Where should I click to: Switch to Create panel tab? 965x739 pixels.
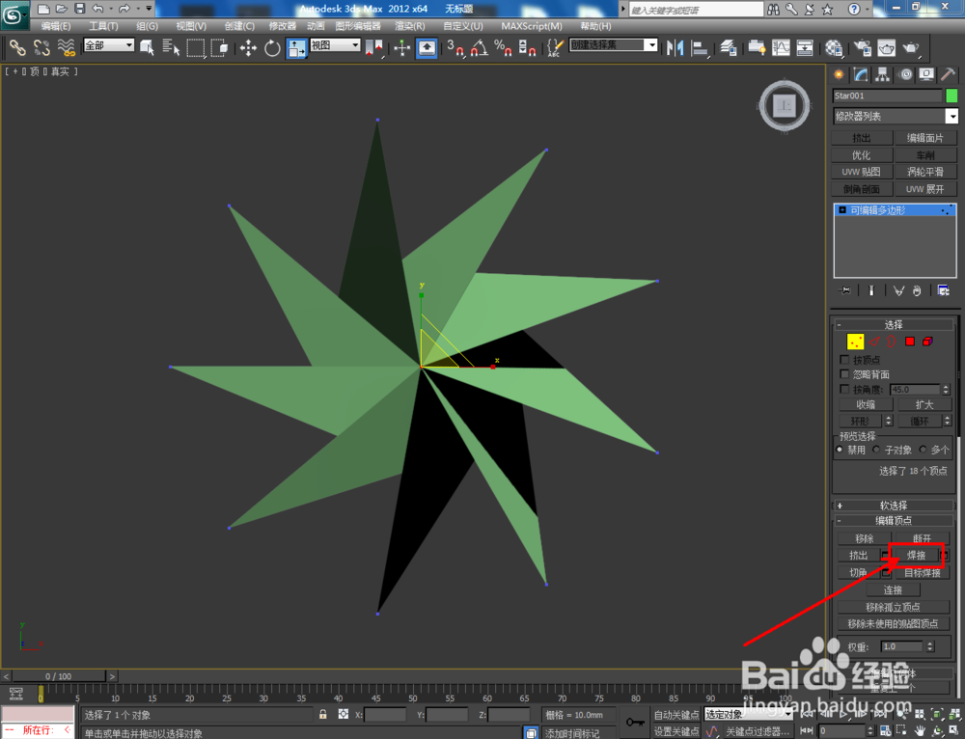tap(839, 74)
